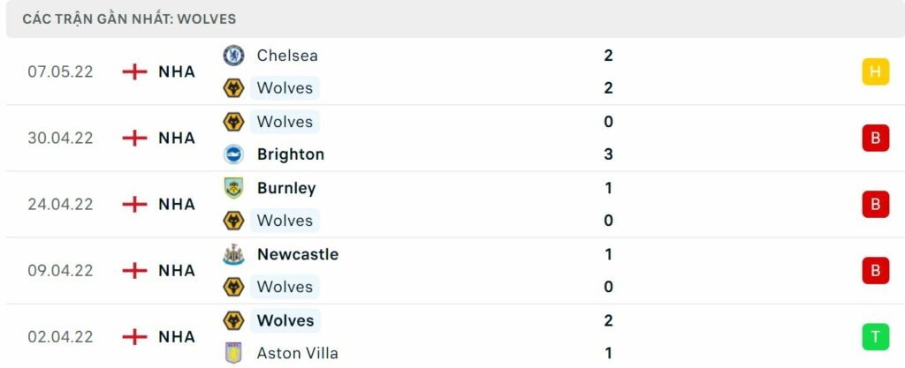
Task: Click Wolves crest in the Chelsea match
Action: coord(233,88)
